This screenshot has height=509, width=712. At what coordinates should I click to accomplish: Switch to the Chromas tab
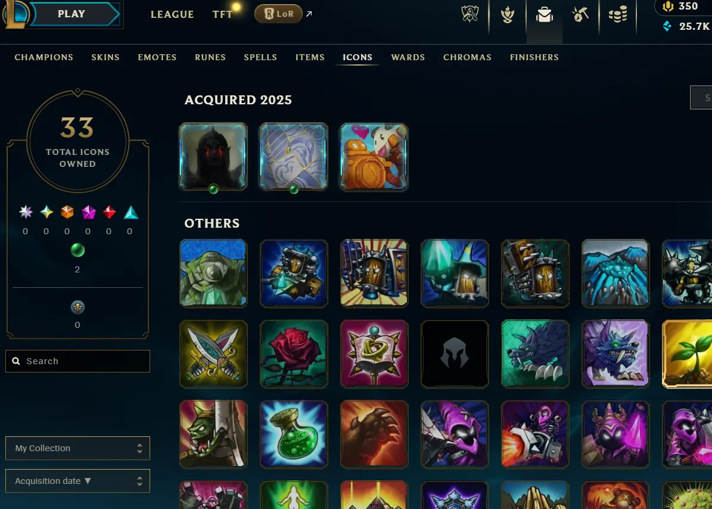[x=467, y=57]
